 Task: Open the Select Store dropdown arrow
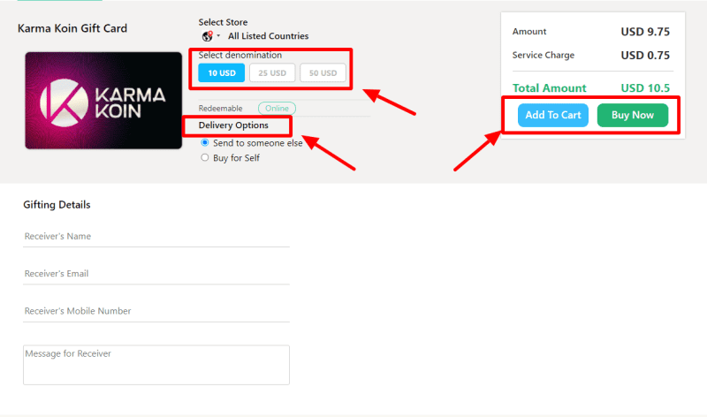(218, 35)
